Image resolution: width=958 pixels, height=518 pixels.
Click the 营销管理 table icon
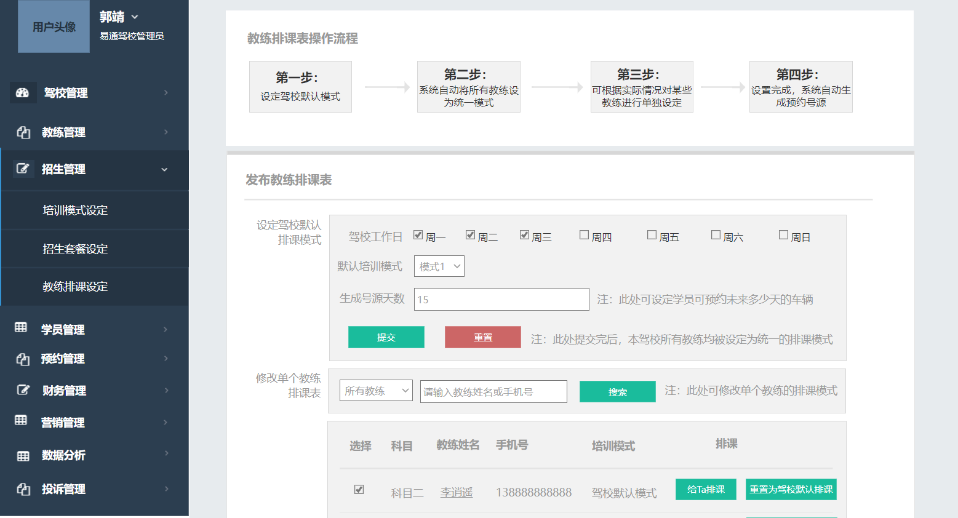tap(21, 420)
